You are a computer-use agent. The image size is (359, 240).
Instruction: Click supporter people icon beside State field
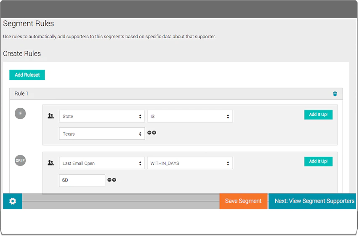point(51,116)
